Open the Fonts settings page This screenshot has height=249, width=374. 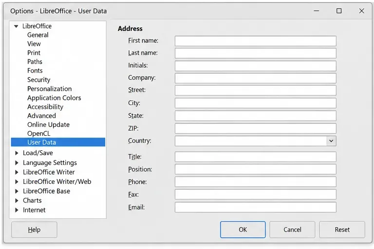click(35, 71)
